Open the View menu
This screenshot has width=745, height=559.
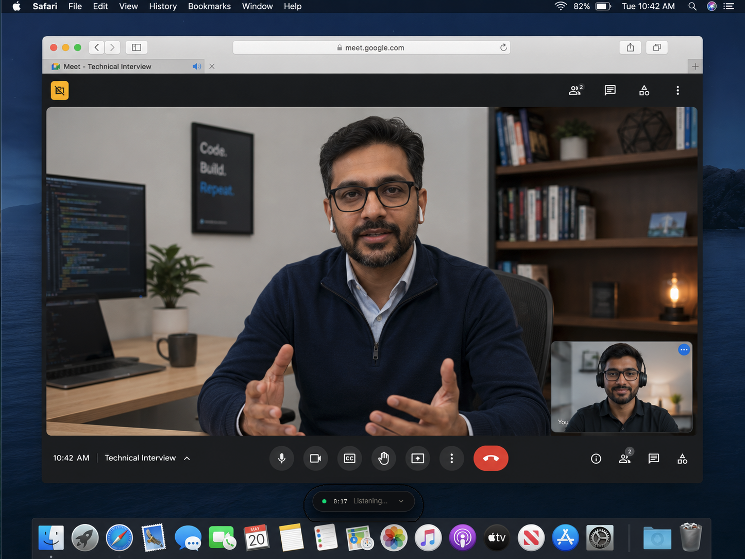(x=128, y=6)
